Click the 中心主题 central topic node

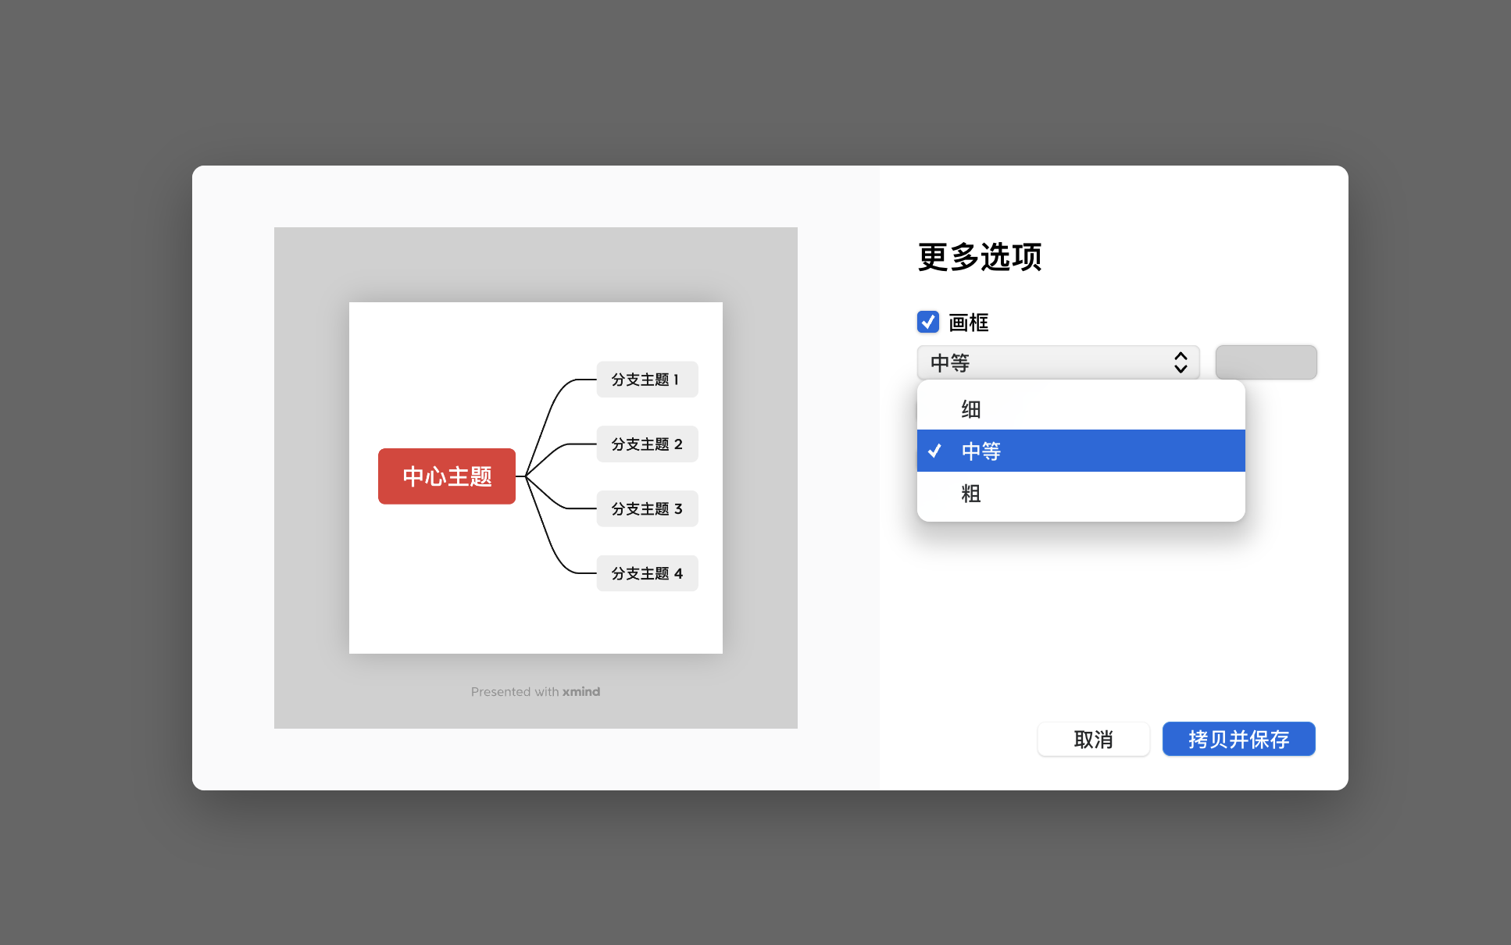446,476
